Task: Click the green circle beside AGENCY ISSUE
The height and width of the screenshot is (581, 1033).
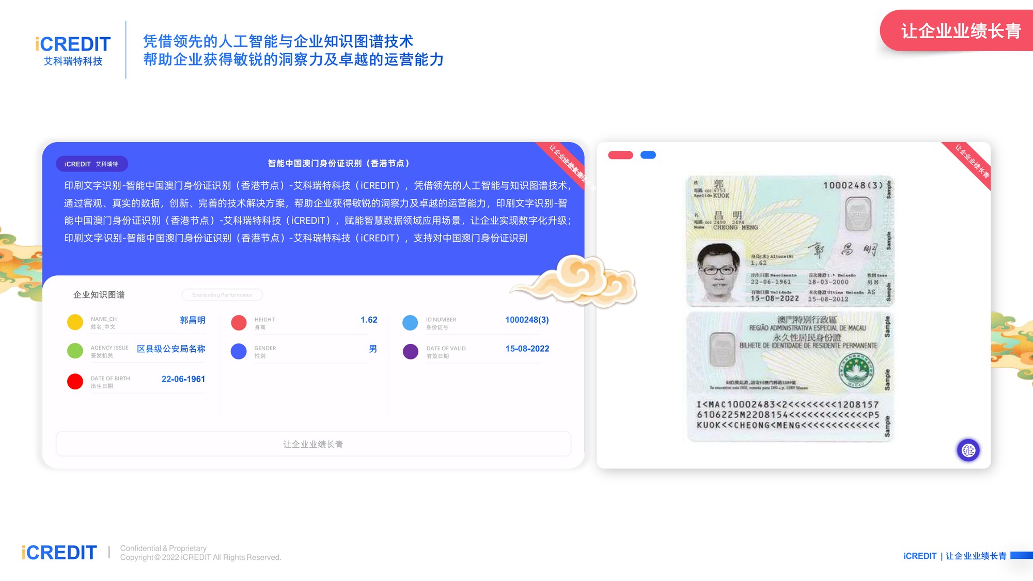Action: click(75, 351)
